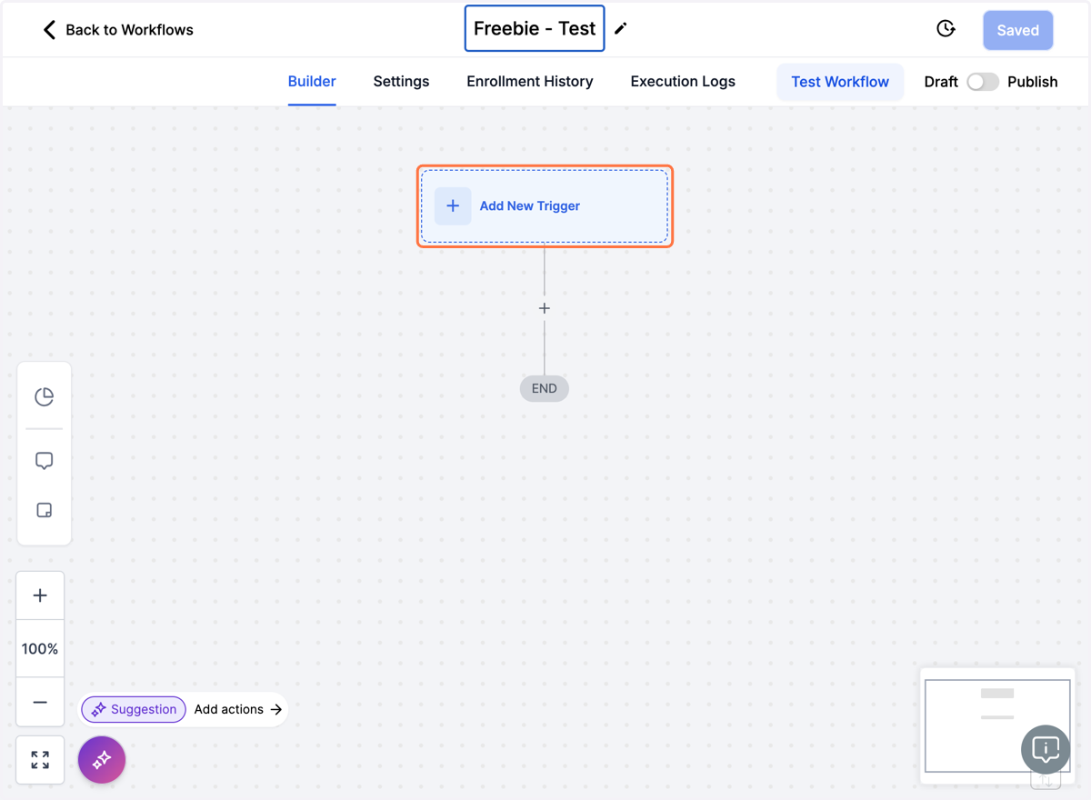Click the plus icon in trigger card
The height and width of the screenshot is (800, 1091).
[453, 205]
